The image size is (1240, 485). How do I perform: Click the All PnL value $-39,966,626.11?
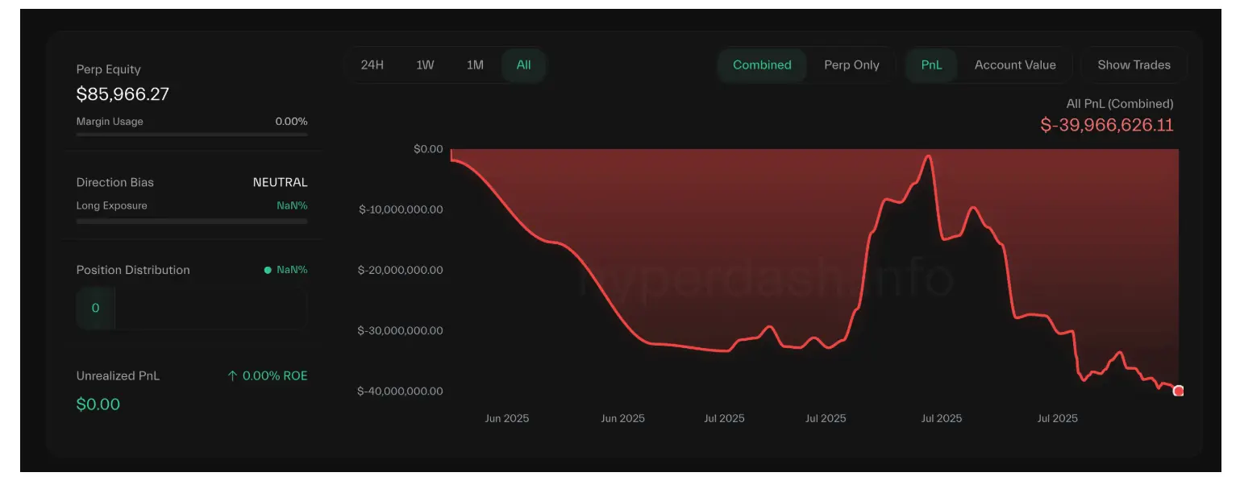pos(1107,125)
